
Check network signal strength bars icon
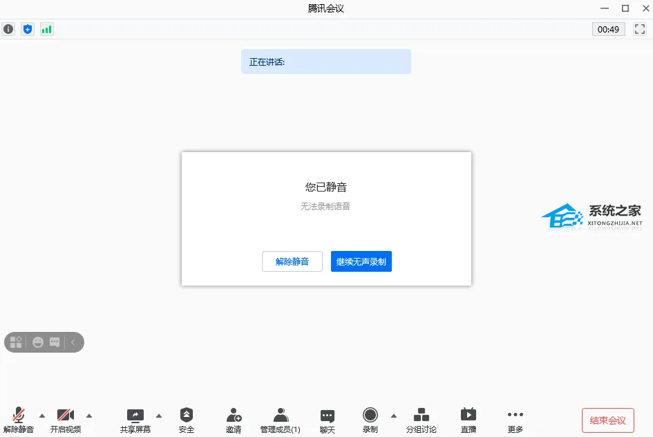coord(47,29)
